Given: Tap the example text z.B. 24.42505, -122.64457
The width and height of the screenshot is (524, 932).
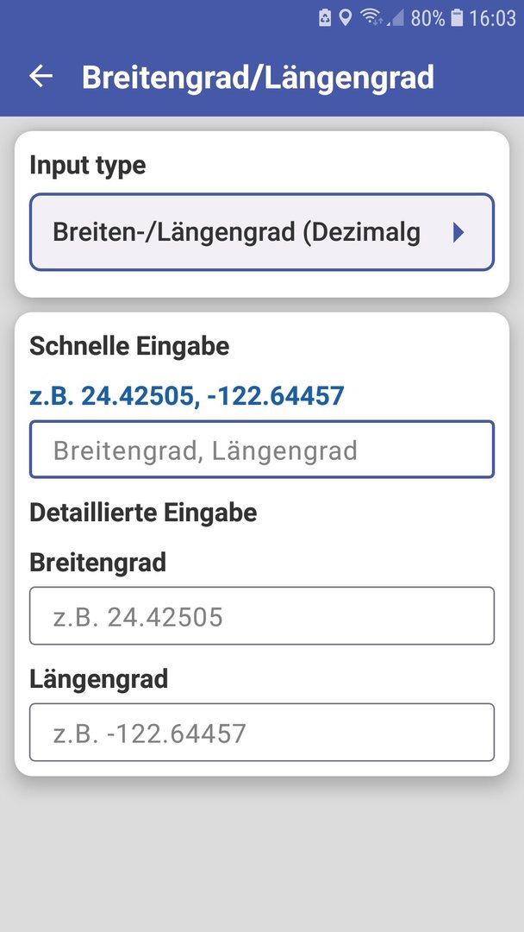Looking at the screenshot, I should click(187, 396).
